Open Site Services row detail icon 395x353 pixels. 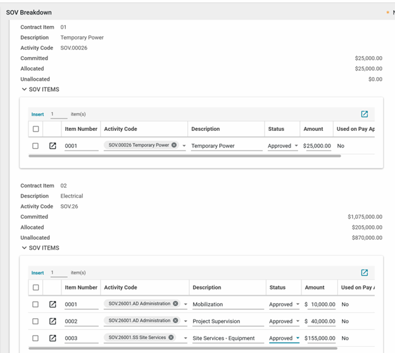(x=53, y=338)
